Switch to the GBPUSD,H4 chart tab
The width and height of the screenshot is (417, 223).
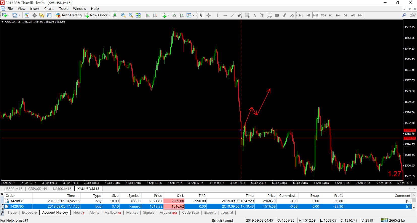(38, 189)
